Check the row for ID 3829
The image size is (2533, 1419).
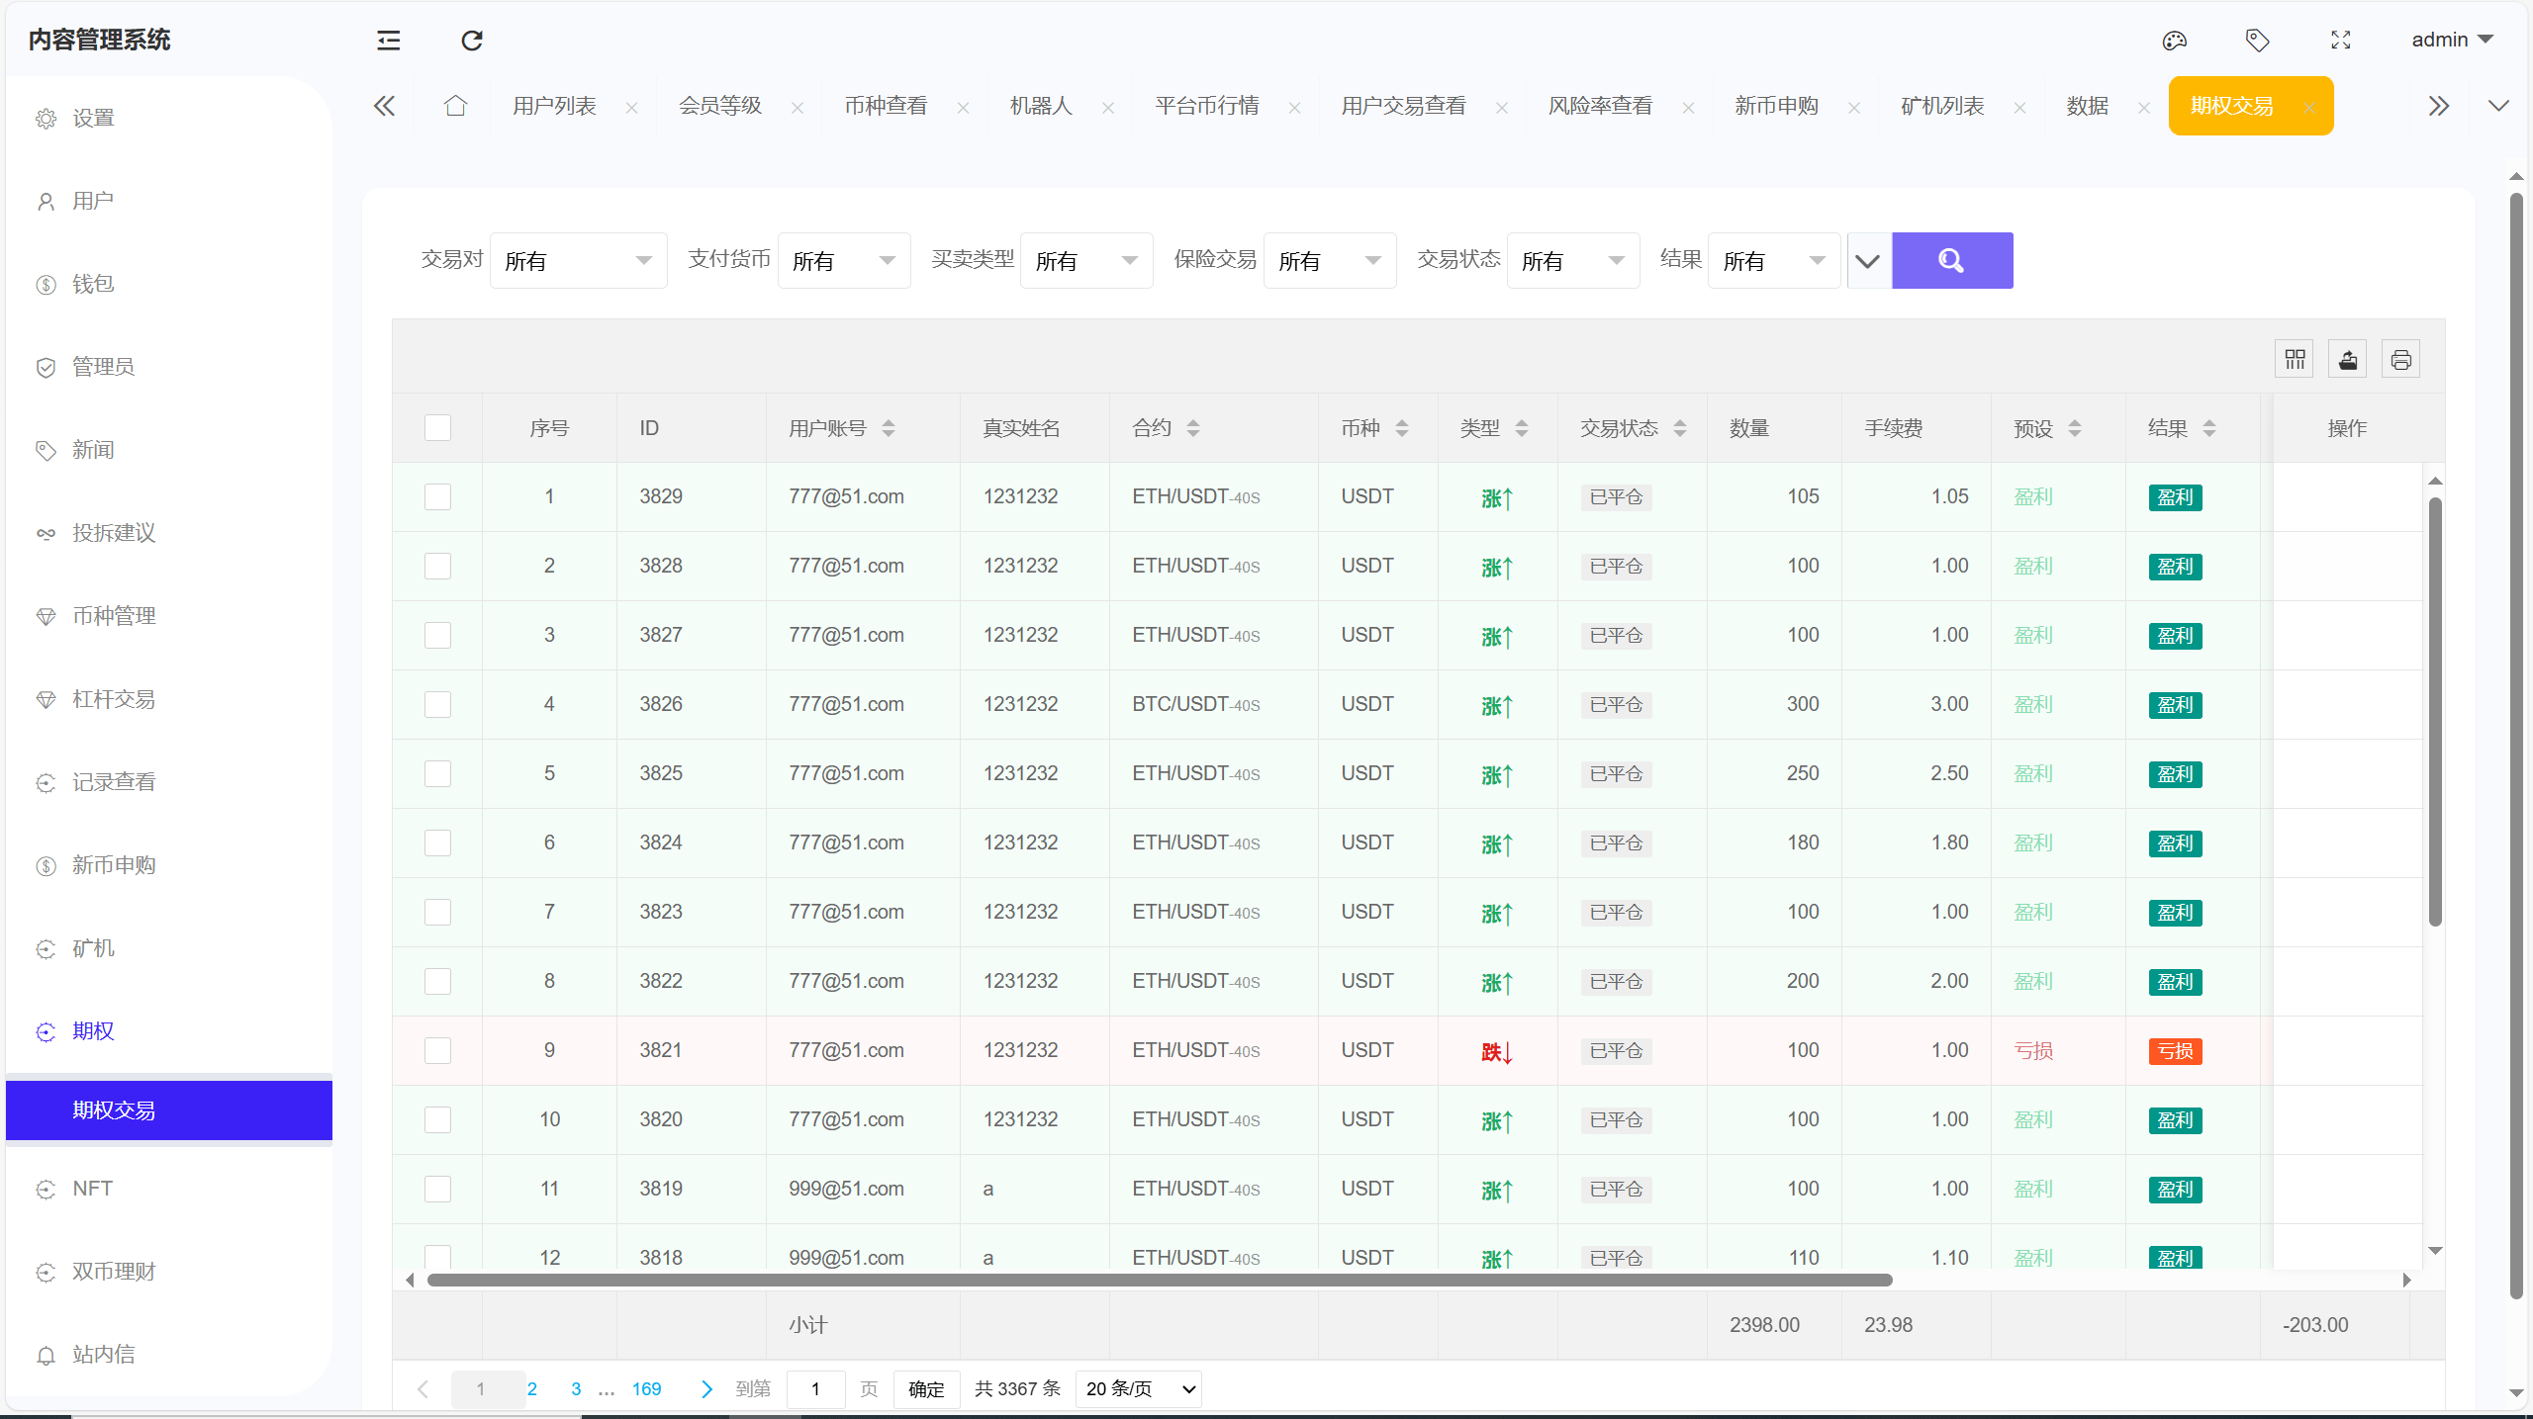pos(437,496)
